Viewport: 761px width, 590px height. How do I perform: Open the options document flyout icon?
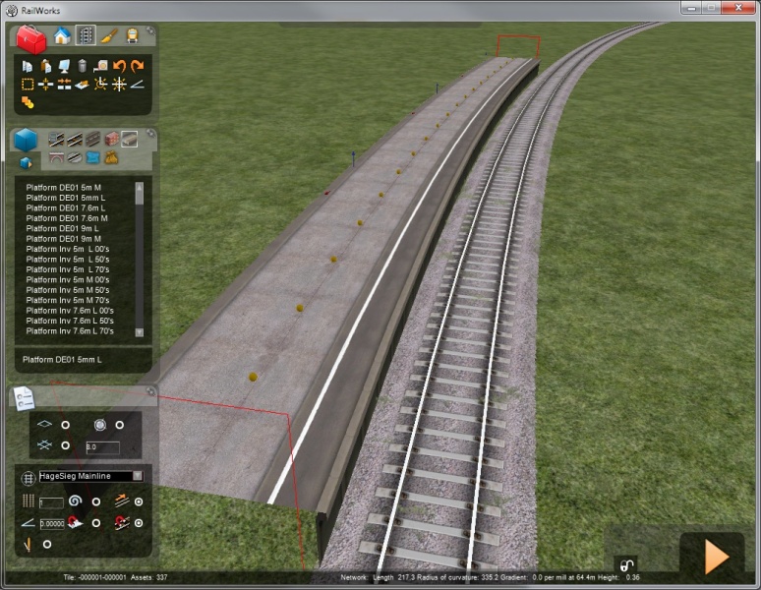(x=24, y=399)
